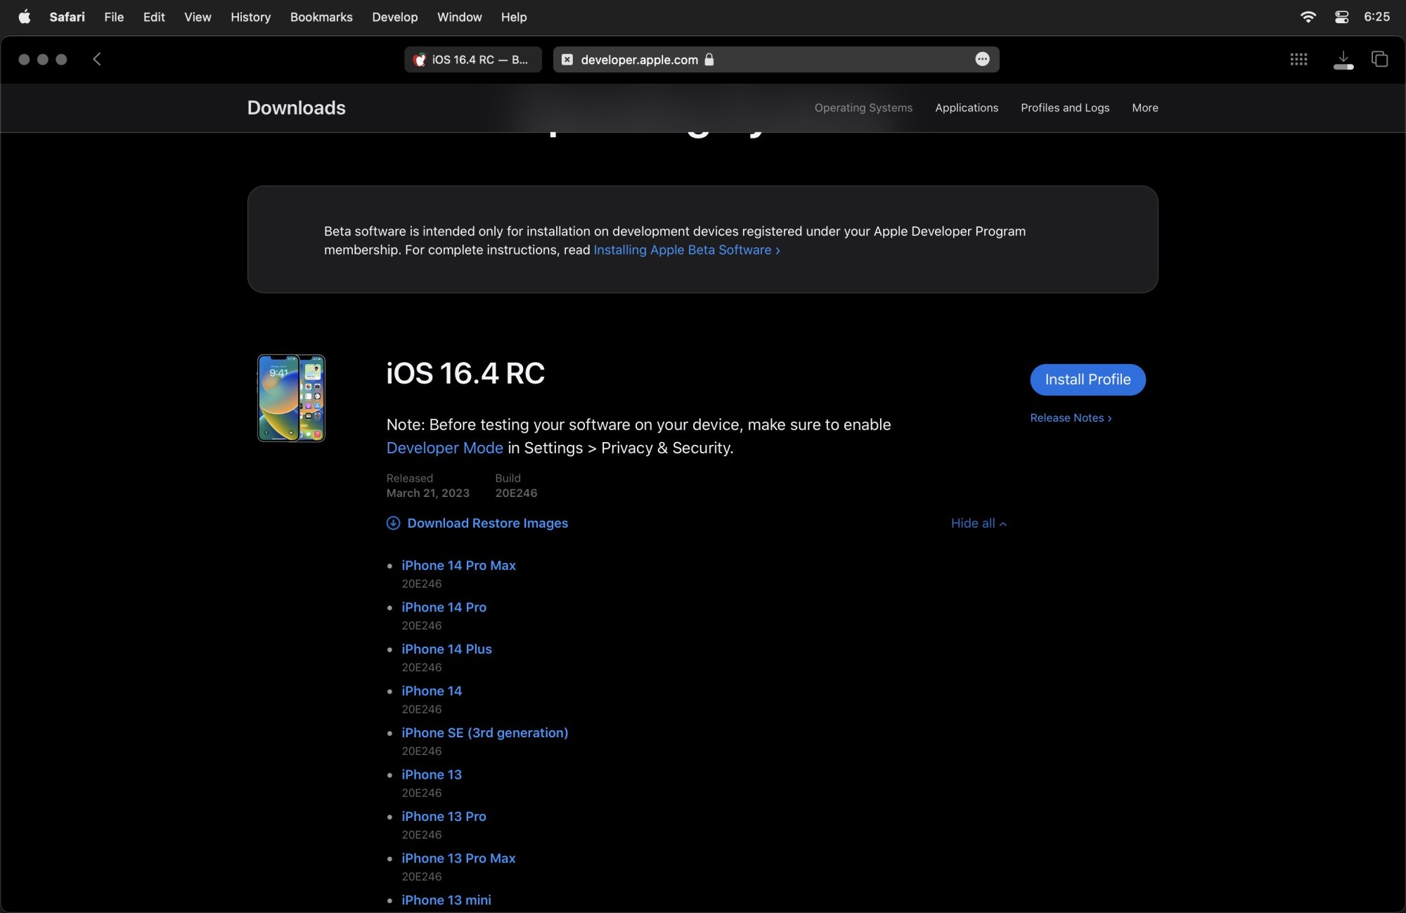Click the ellipsis icon in address bar
The image size is (1406, 913).
coord(982,59)
